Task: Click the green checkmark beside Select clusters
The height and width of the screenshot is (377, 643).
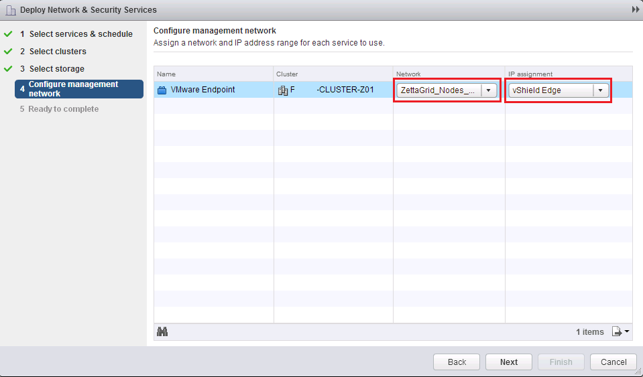Action: click(x=8, y=52)
